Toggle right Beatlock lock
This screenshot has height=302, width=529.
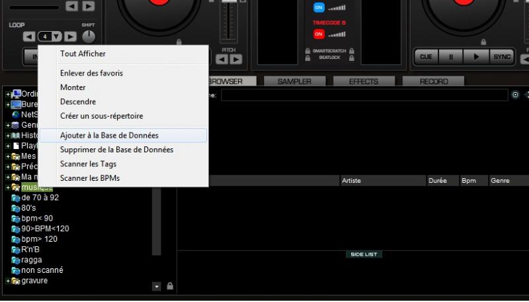pos(352,58)
